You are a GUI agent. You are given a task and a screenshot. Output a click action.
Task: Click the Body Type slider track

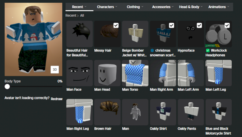(34, 86)
